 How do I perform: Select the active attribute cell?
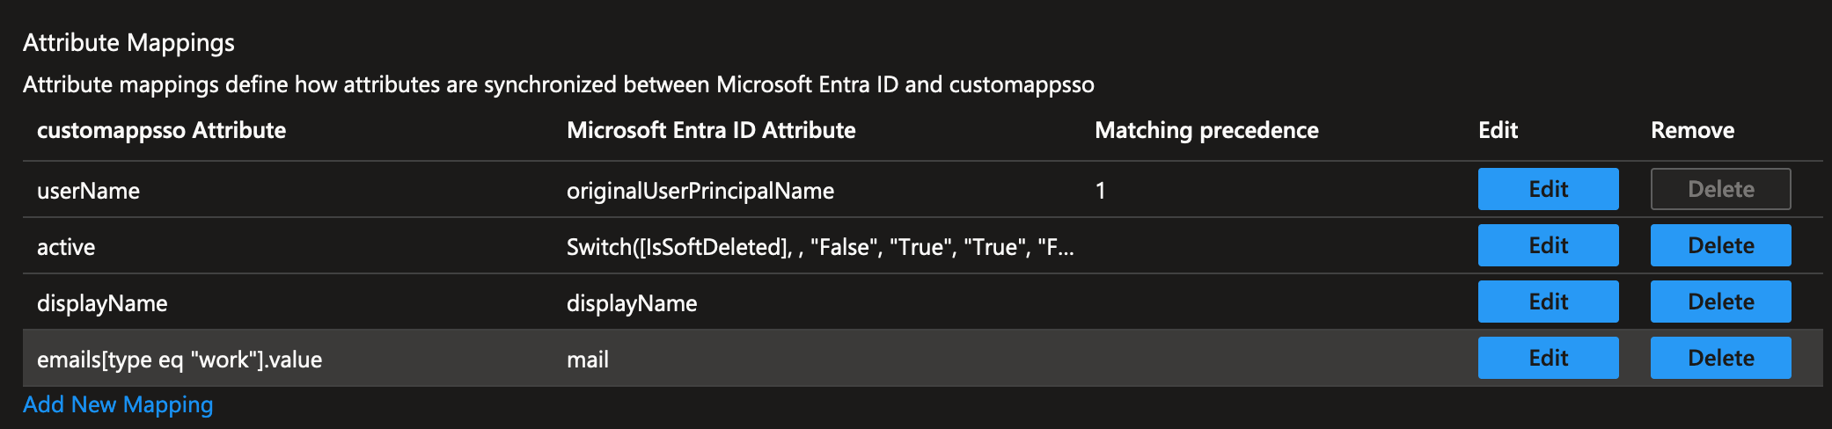coord(66,247)
